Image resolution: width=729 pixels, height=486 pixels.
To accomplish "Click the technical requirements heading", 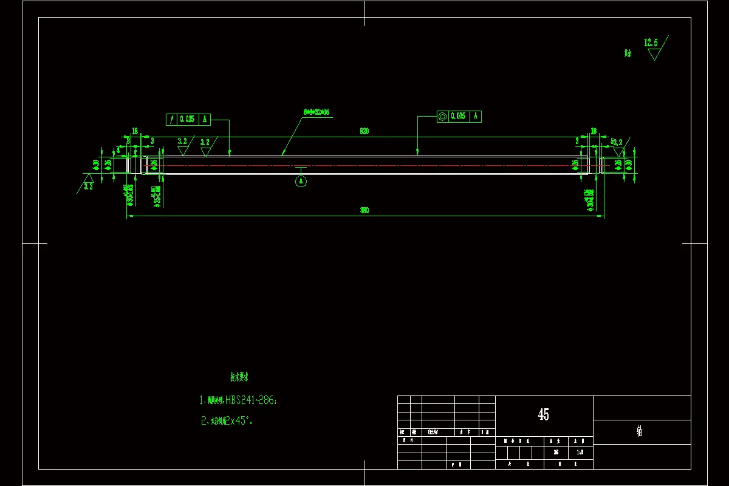I will click(239, 377).
